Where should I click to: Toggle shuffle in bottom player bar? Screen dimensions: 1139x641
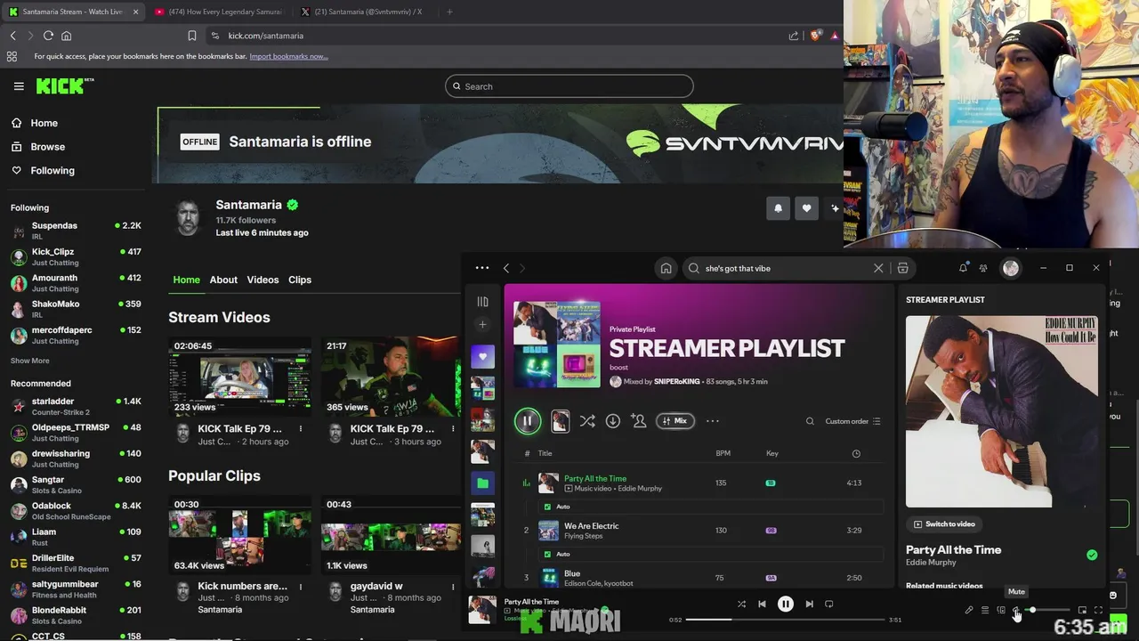pyautogui.click(x=741, y=604)
